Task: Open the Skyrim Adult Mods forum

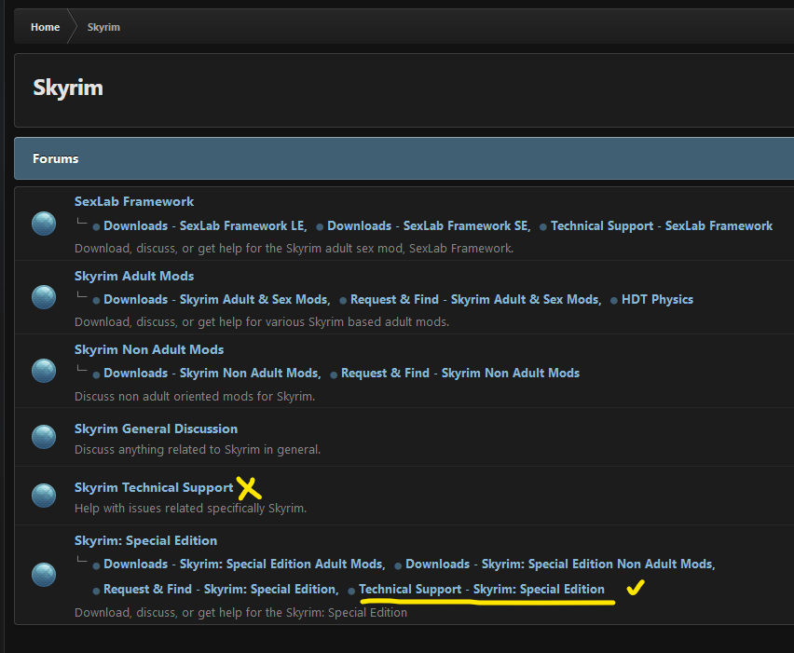Action: (134, 276)
